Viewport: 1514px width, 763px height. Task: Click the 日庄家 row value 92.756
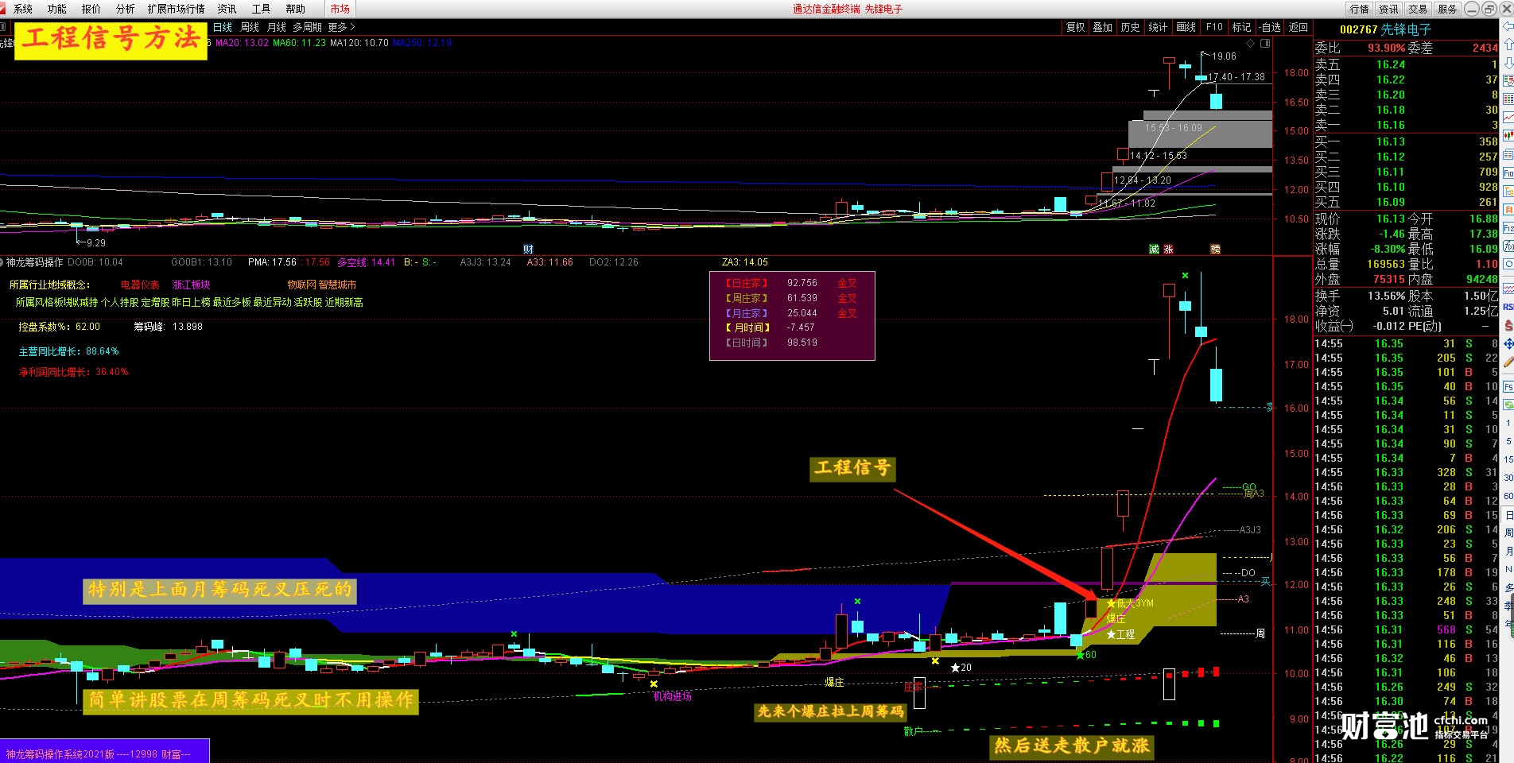pyautogui.click(x=802, y=283)
